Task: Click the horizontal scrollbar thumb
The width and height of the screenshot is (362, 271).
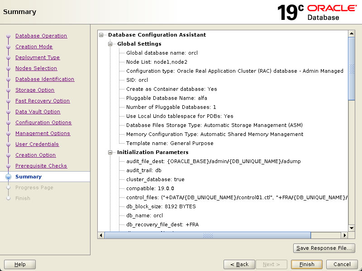Action: pos(208,235)
